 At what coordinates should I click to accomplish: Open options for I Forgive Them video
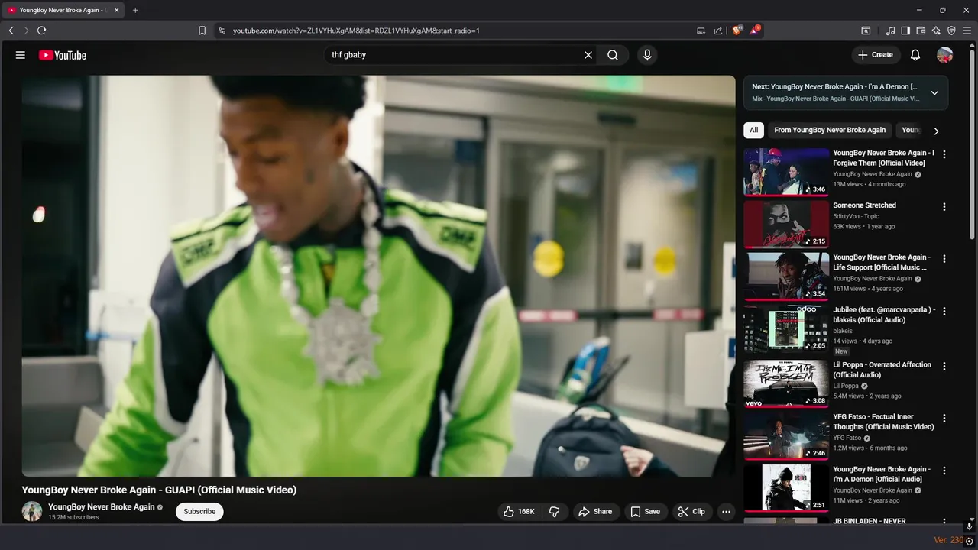point(944,154)
